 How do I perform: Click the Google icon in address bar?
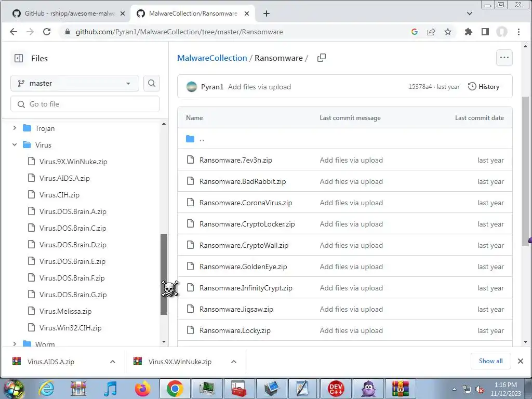coord(414,32)
